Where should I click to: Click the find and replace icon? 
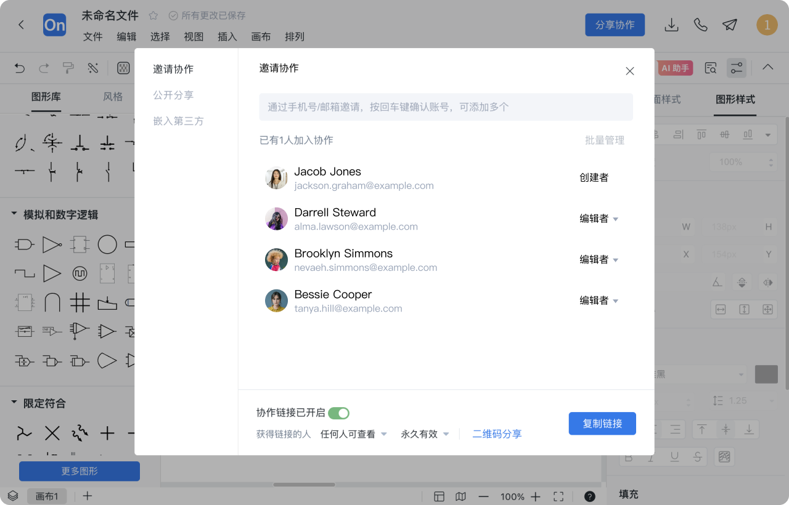tap(709, 68)
